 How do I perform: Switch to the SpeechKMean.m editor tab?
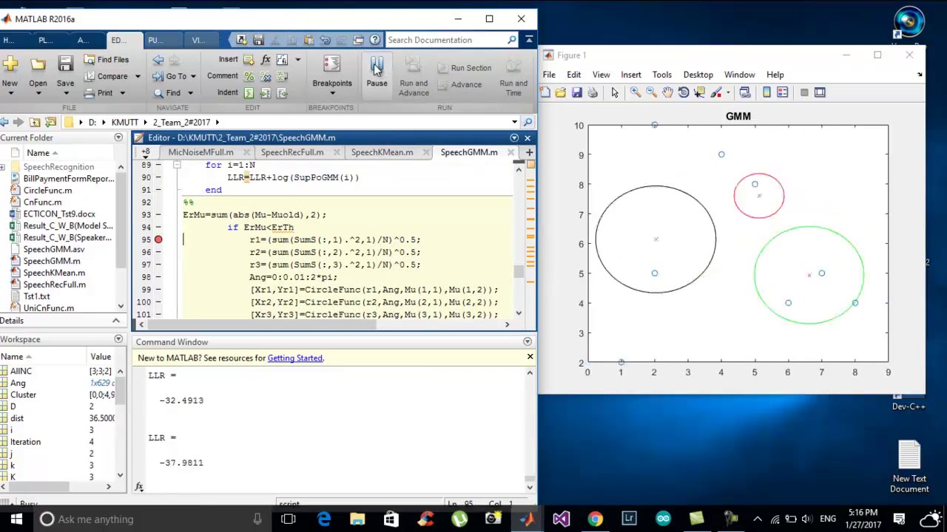pos(382,152)
